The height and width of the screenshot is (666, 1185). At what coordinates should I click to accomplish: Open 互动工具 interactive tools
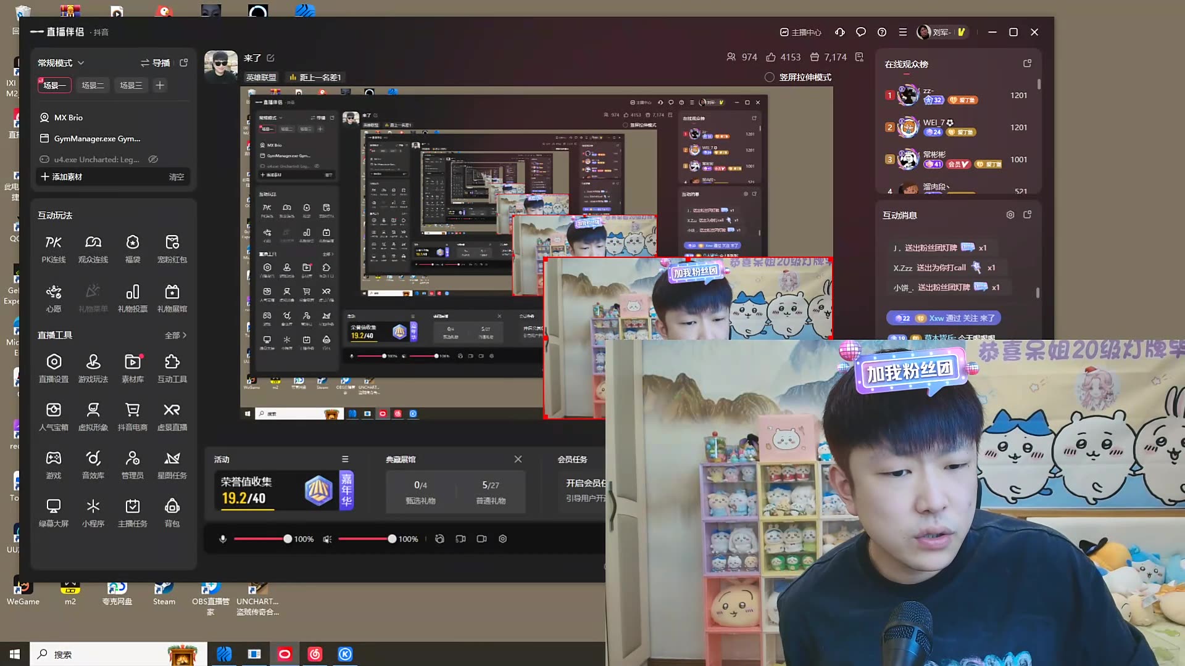coord(172,368)
